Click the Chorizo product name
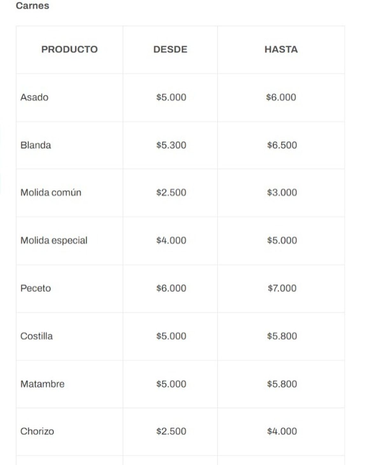This screenshot has width=382, height=465. point(37,431)
